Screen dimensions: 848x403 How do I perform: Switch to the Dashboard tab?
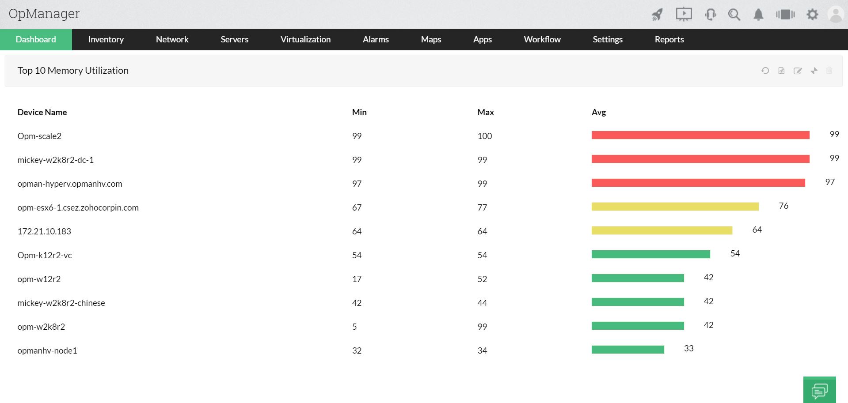click(36, 40)
